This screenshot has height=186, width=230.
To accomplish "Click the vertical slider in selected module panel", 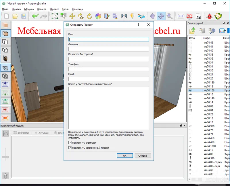I will (5, 157).
